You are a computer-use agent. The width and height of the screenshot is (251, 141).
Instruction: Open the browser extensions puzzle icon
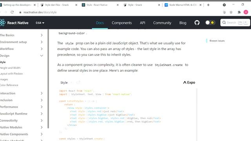(239, 12)
